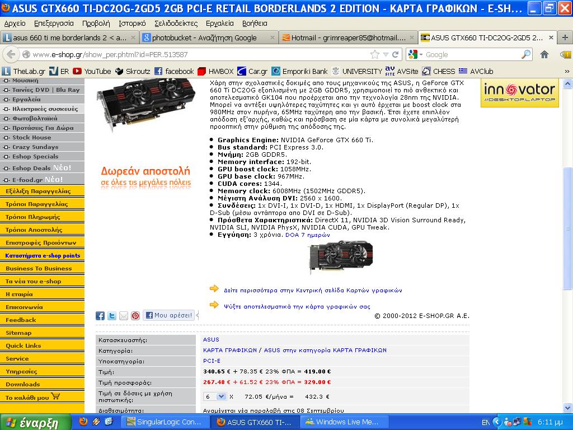573x430 pixels.
Task: Open the AVClub bookmark
Action: (x=476, y=71)
